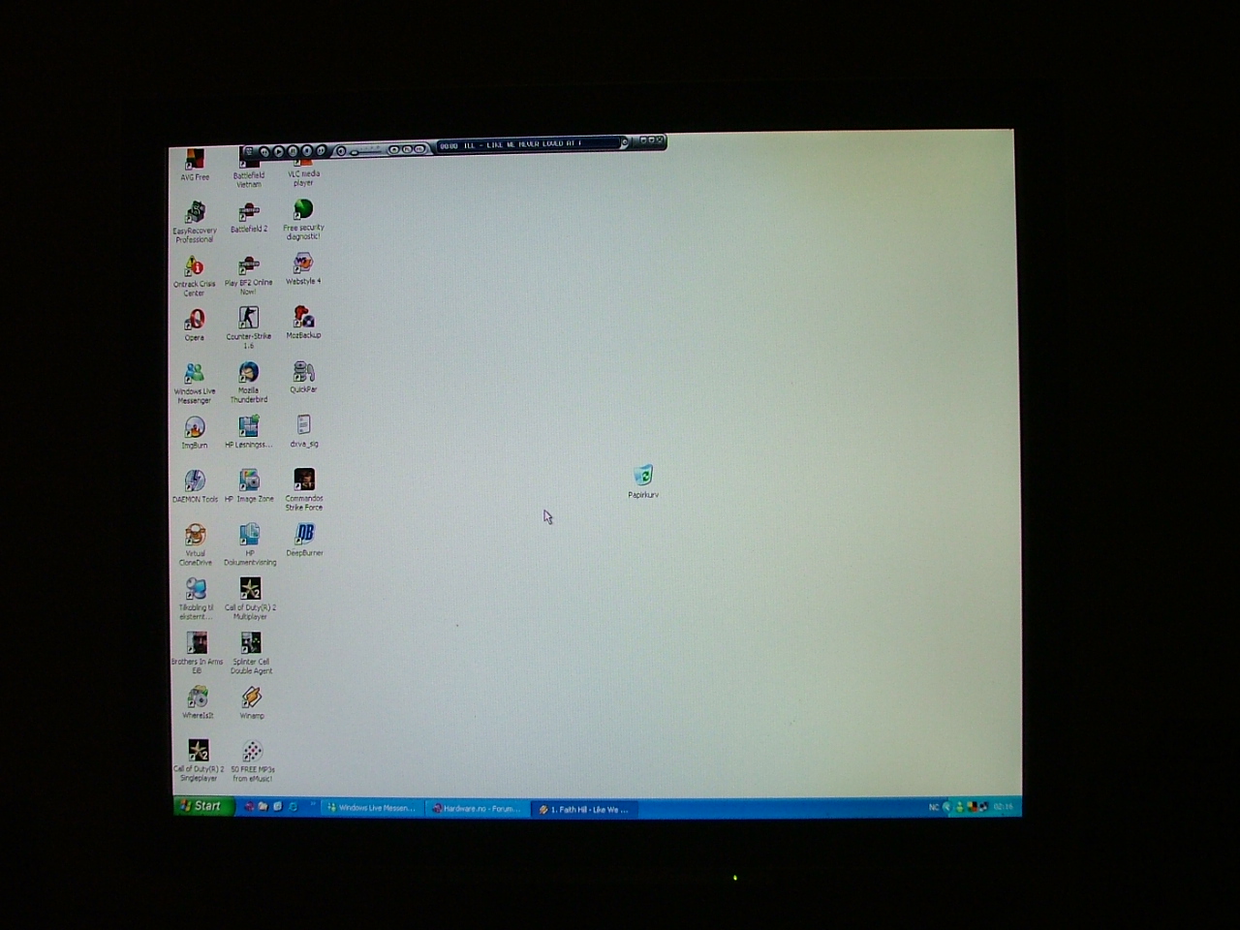Select the DAEMON Tools icon
Screen dimensions: 1240x930
pos(195,487)
